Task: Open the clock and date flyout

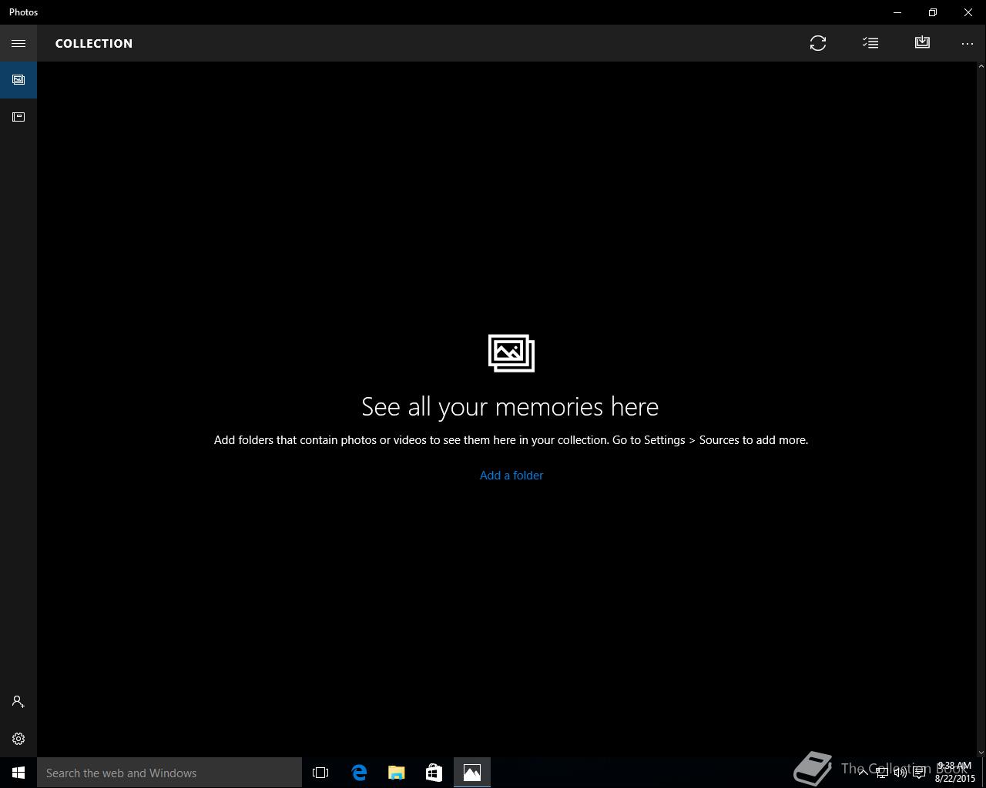Action: 955,773
